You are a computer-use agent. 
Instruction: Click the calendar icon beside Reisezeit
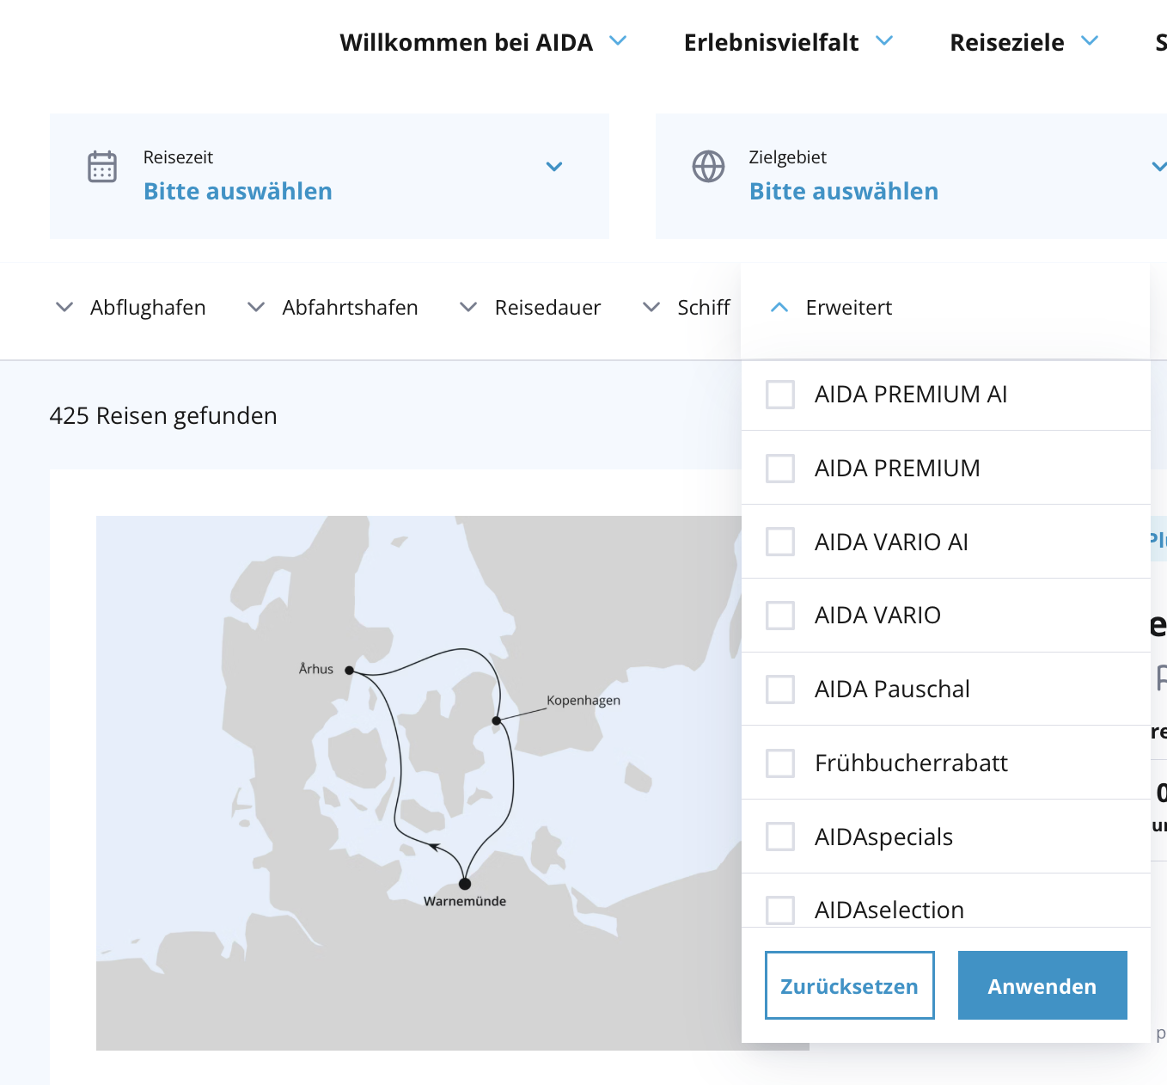click(102, 167)
